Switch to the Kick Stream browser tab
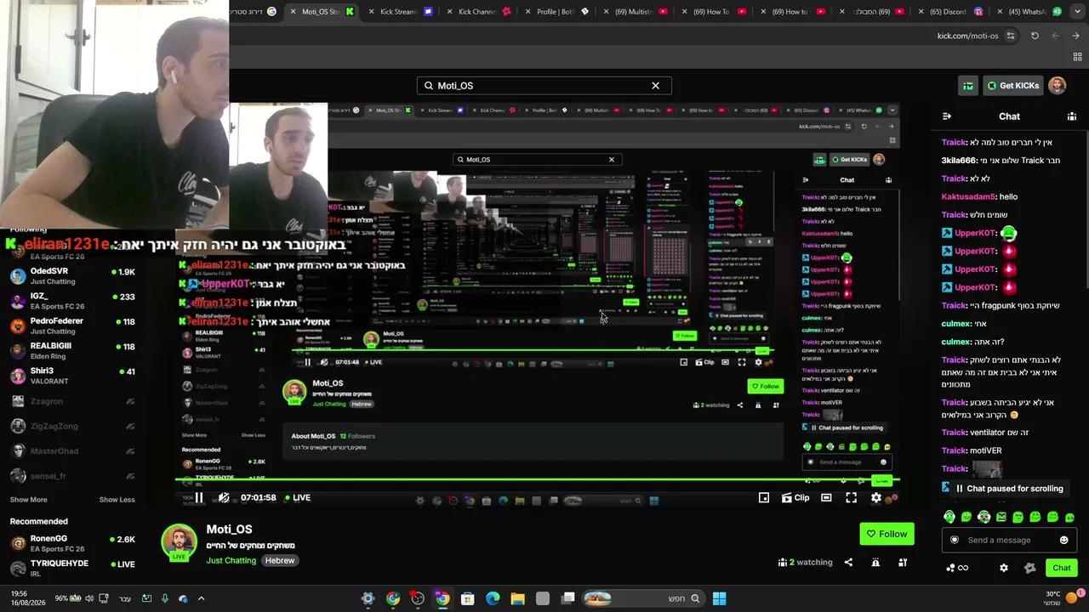1089x612 pixels. click(x=398, y=12)
